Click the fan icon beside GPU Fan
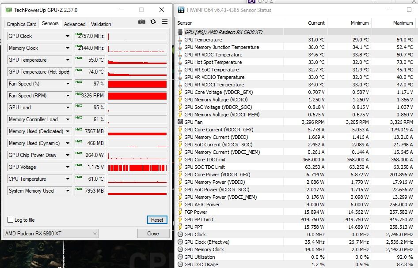 pyautogui.click(x=180, y=122)
